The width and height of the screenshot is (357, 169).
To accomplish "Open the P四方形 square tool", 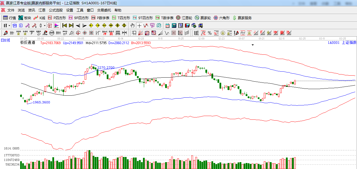I will [x=58, y=18].
